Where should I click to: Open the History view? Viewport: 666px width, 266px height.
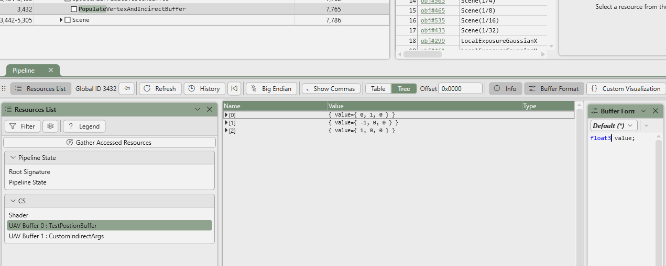204,89
